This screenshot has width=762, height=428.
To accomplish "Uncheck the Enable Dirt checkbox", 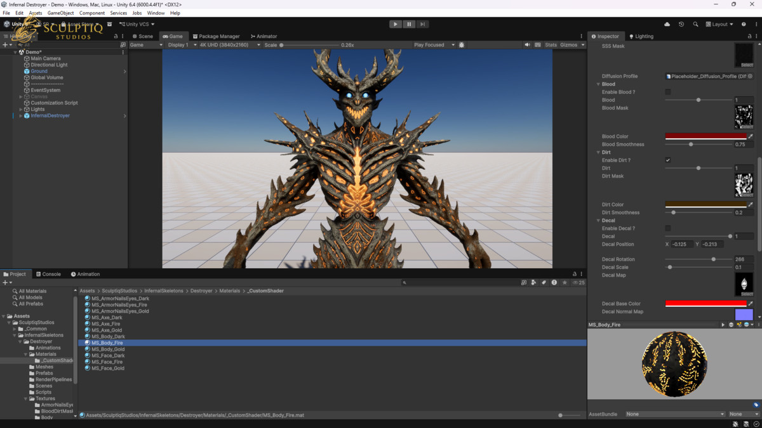I will click(667, 160).
